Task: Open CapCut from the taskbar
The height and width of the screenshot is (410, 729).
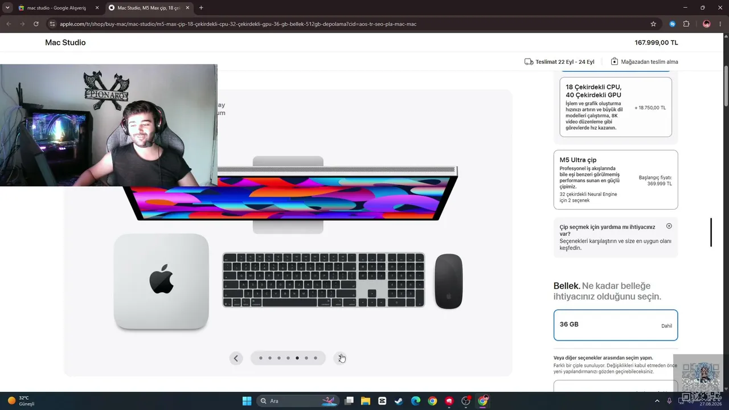Action: (382, 401)
